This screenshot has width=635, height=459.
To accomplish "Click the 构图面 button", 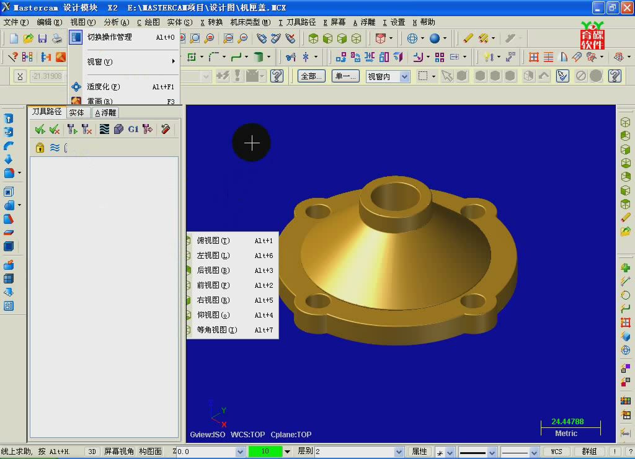I will (x=151, y=452).
